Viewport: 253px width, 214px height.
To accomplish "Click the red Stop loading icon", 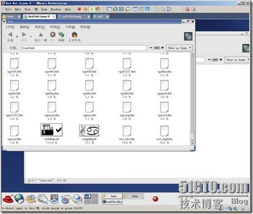I will 53,35.
